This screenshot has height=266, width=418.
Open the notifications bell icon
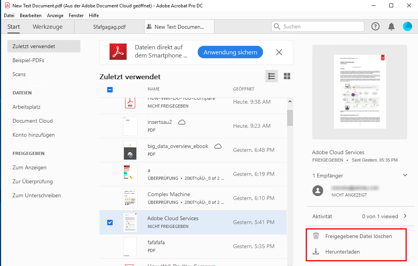click(x=391, y=26)
